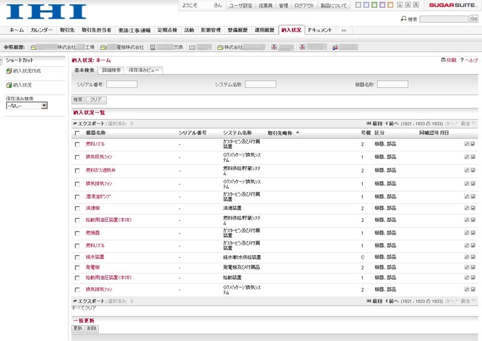Screen dimensions: 482x341
Task: Select the medium font size A icon
Action: click(408, 5)
